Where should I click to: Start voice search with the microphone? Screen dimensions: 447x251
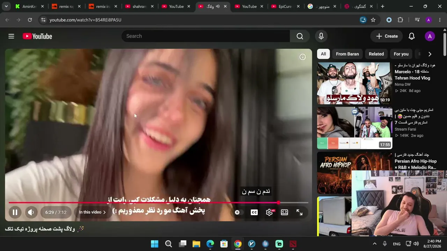pos(321,36)
